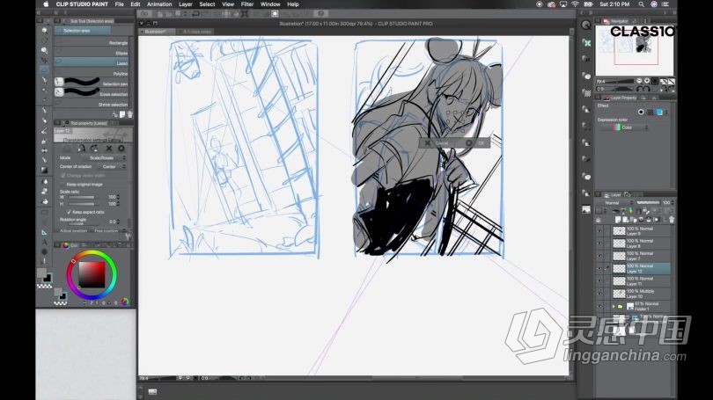Click the tone effect icon in Layer Property

pyautogui.click(x=651, y=113)
